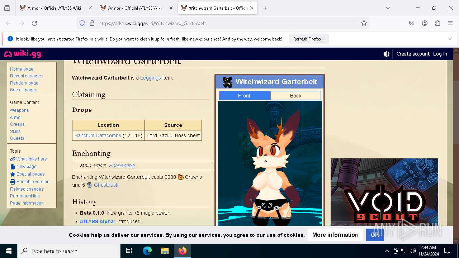
Task: Click the character preview image
Action: [x=270, y=163]
